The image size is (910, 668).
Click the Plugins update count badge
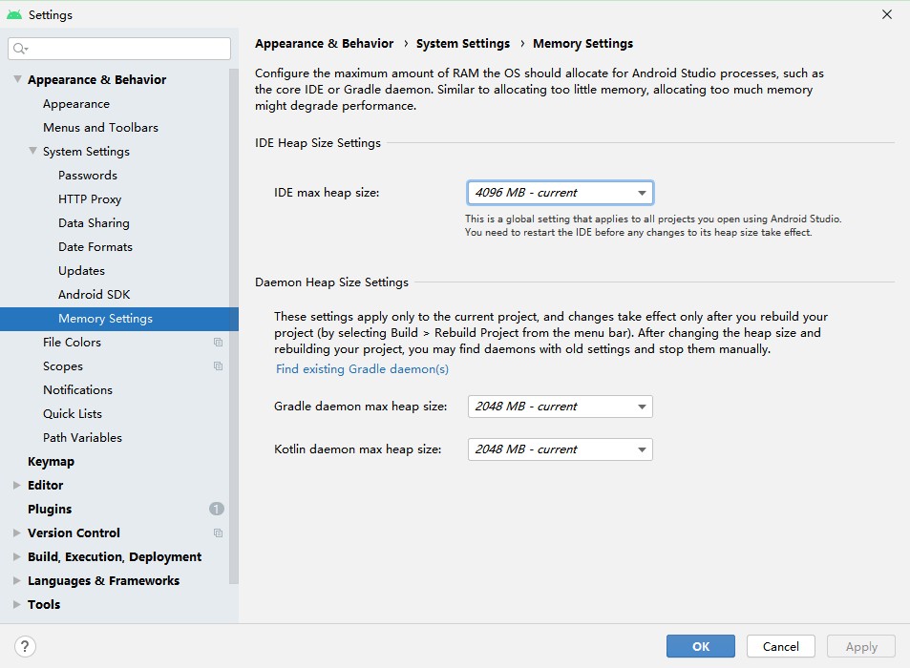pos(217,510)
